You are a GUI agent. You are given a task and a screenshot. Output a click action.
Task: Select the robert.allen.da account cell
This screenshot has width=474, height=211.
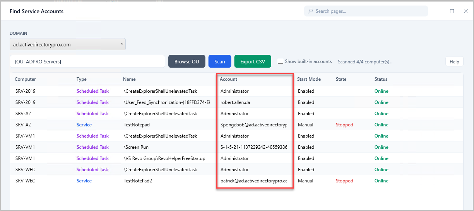coord(236,102)
